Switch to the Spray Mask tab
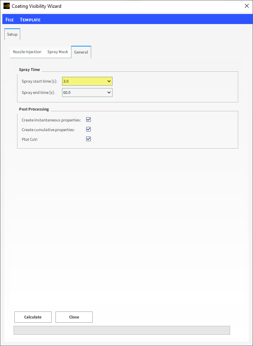The image size is (253, 346). pos(57,52)
